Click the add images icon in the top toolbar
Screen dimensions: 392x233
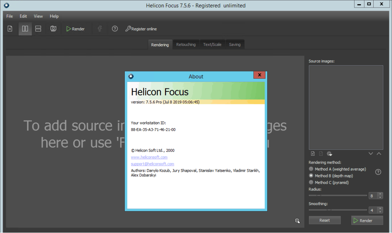pos(10,29)
